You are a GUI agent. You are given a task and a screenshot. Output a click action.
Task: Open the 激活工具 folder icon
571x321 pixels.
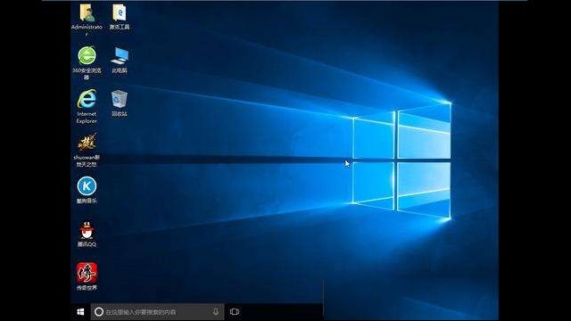tap(120, 12)
